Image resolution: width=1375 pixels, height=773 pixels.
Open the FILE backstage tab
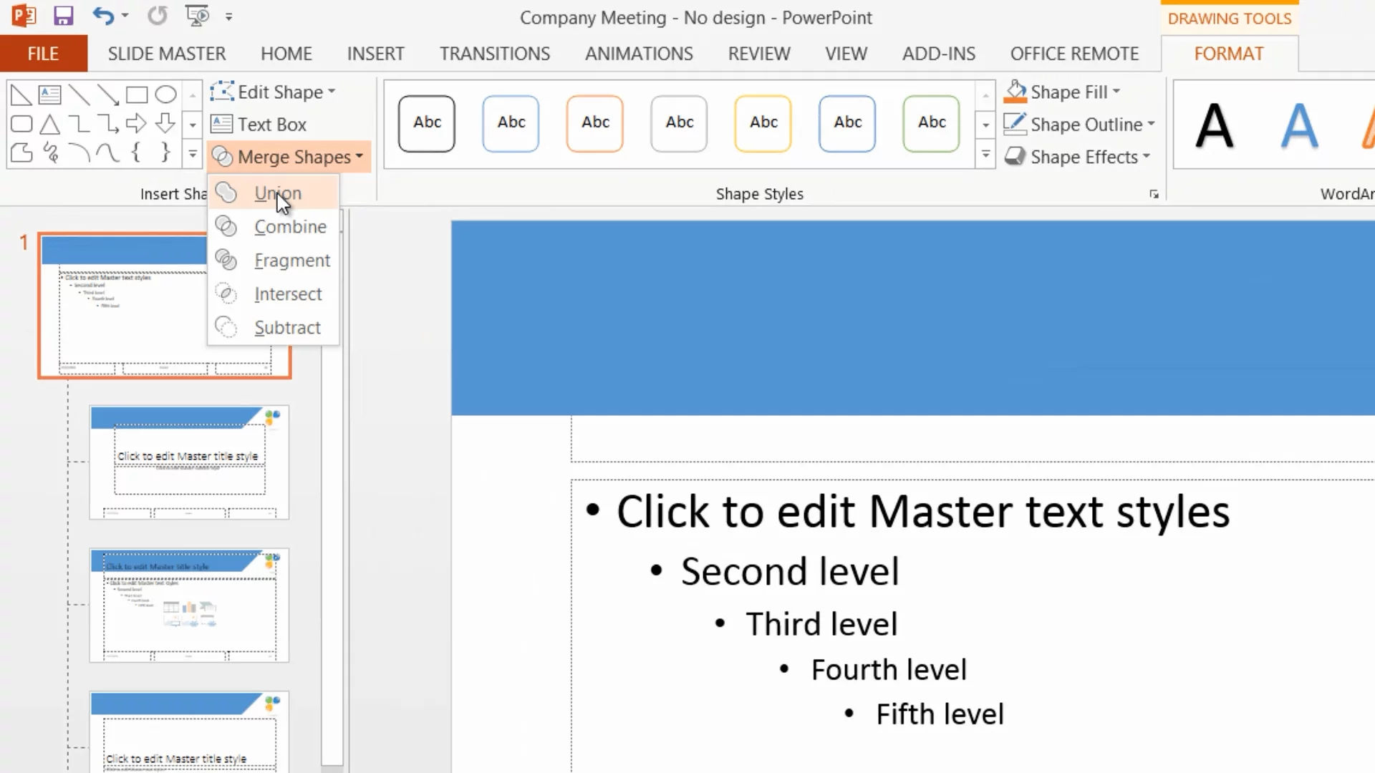coord(43,54)
